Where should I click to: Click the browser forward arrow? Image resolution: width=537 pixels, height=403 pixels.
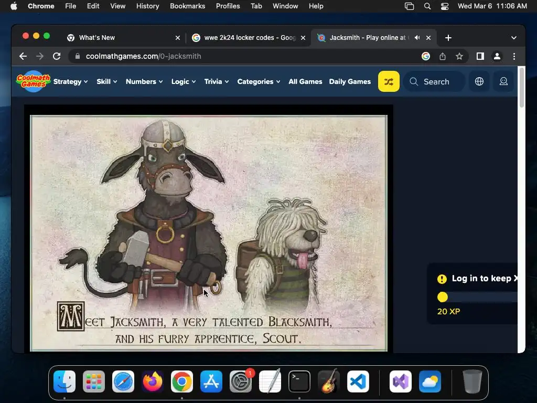pyautogui.click(x=40, y=56)
